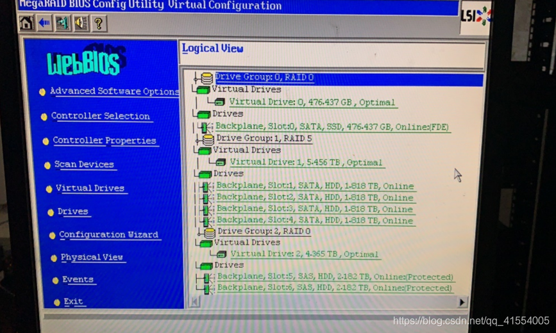This screenshot has height=333, width=556.
Task: Click the blue Back arrow icon
Action: [x=45, y=23]
